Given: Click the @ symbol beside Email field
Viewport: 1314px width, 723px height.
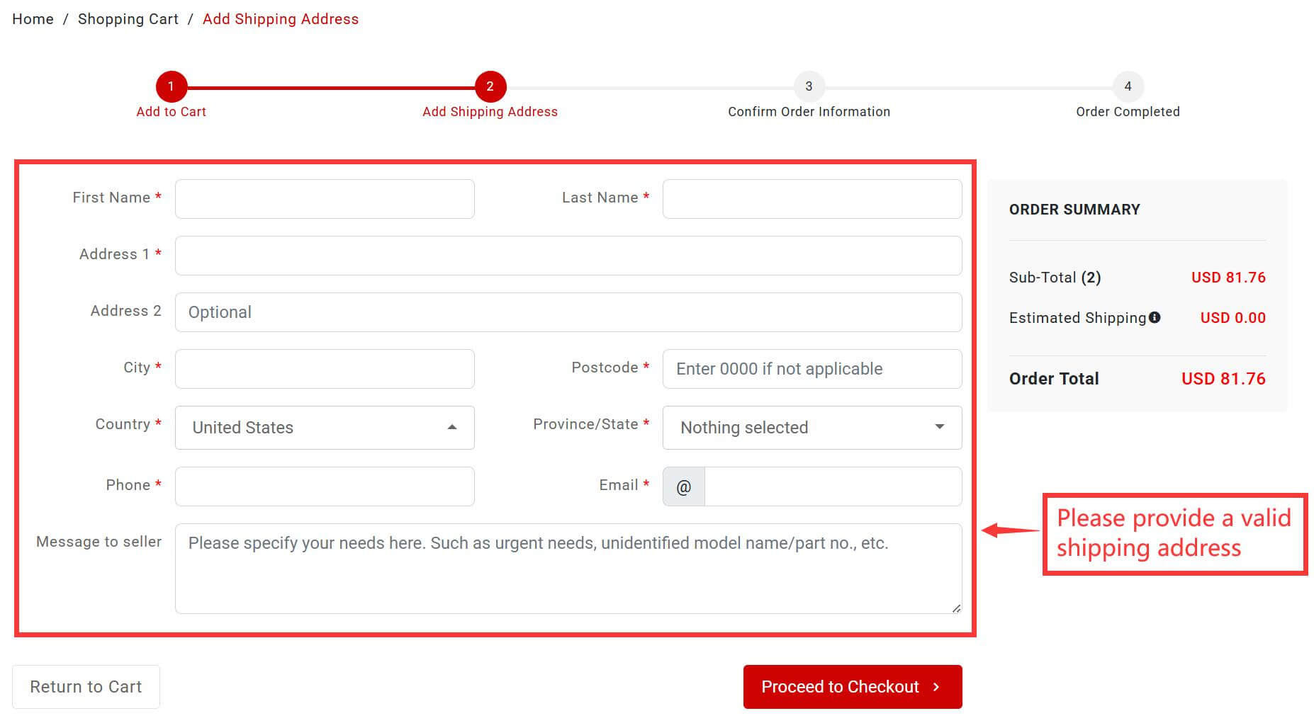Looking at the screenshot, I should 684,486.
